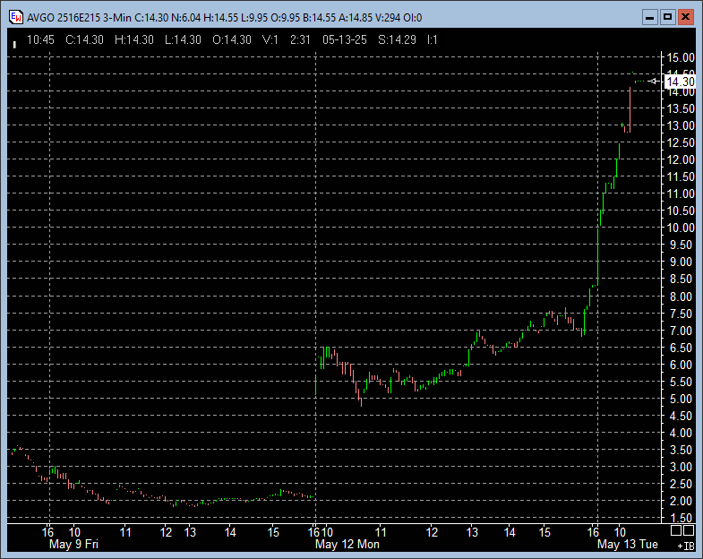Click the 4.50 price axis label
703x559 pixels.
point(682,416)
